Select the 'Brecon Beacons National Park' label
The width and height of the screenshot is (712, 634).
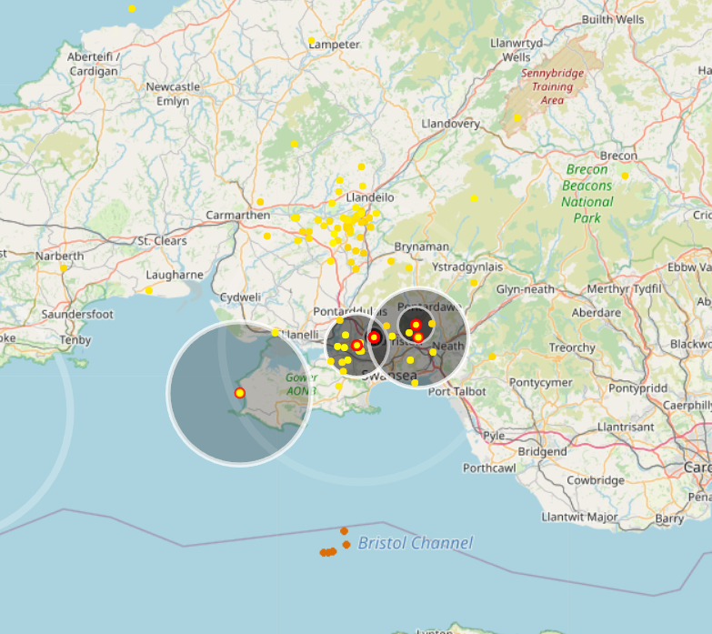click(587, 194)
